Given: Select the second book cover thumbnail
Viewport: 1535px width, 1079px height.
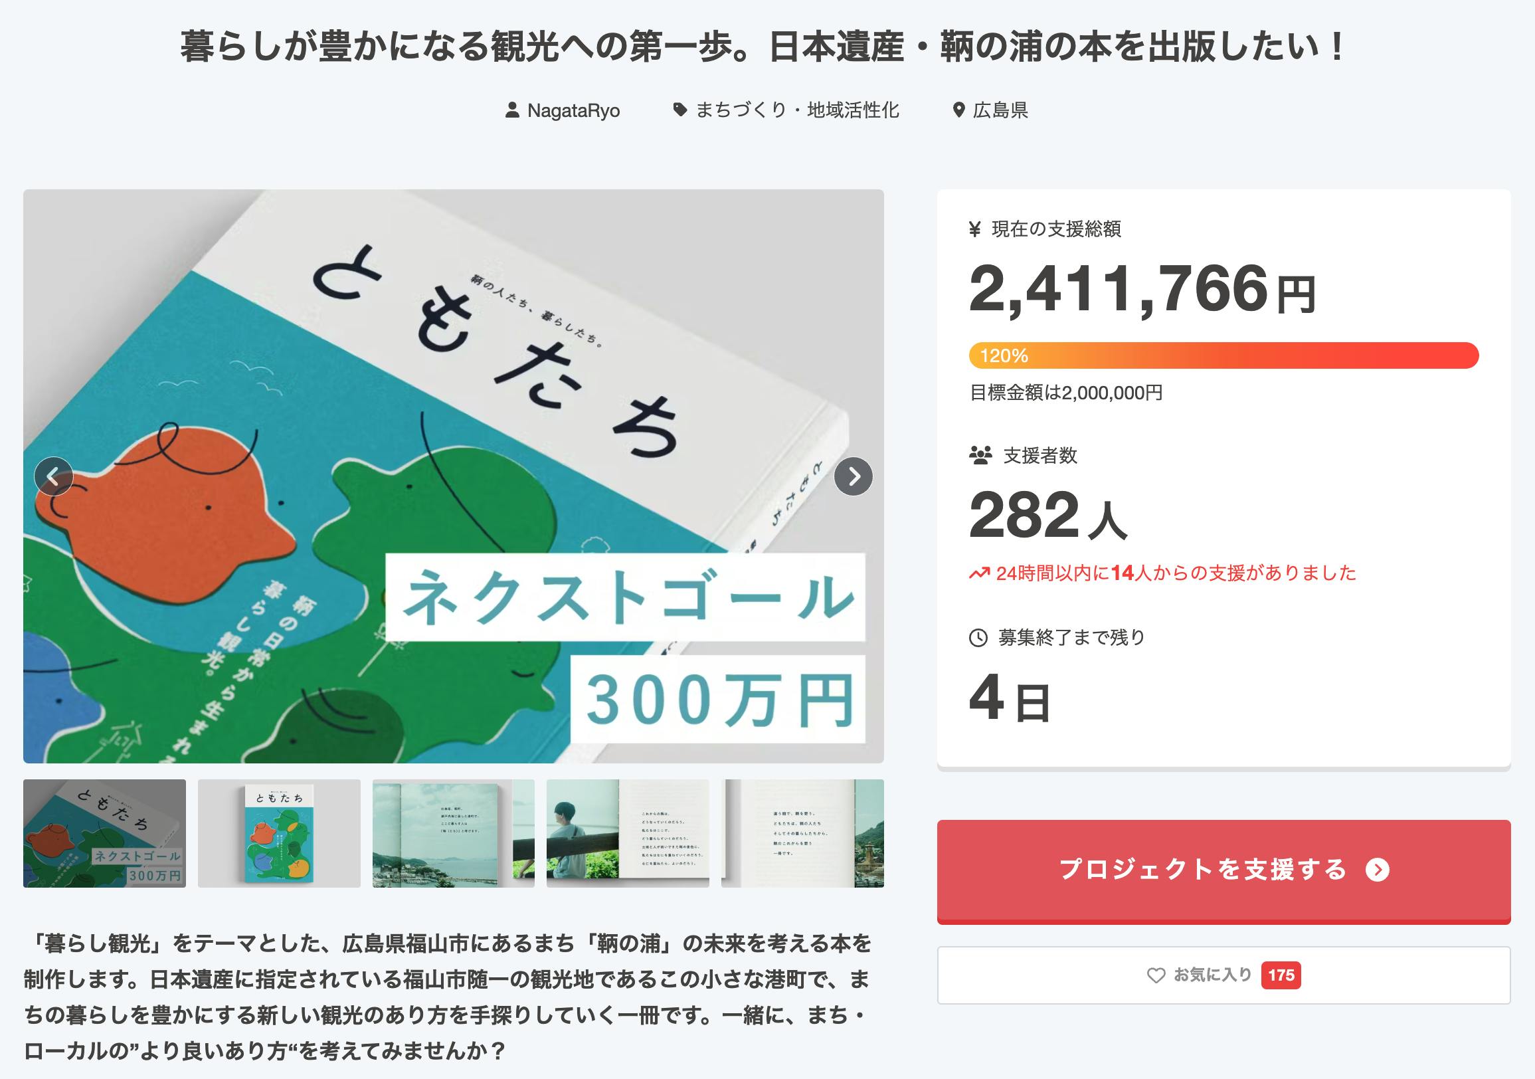Looking at the screenshot, I should click(279, 833).
